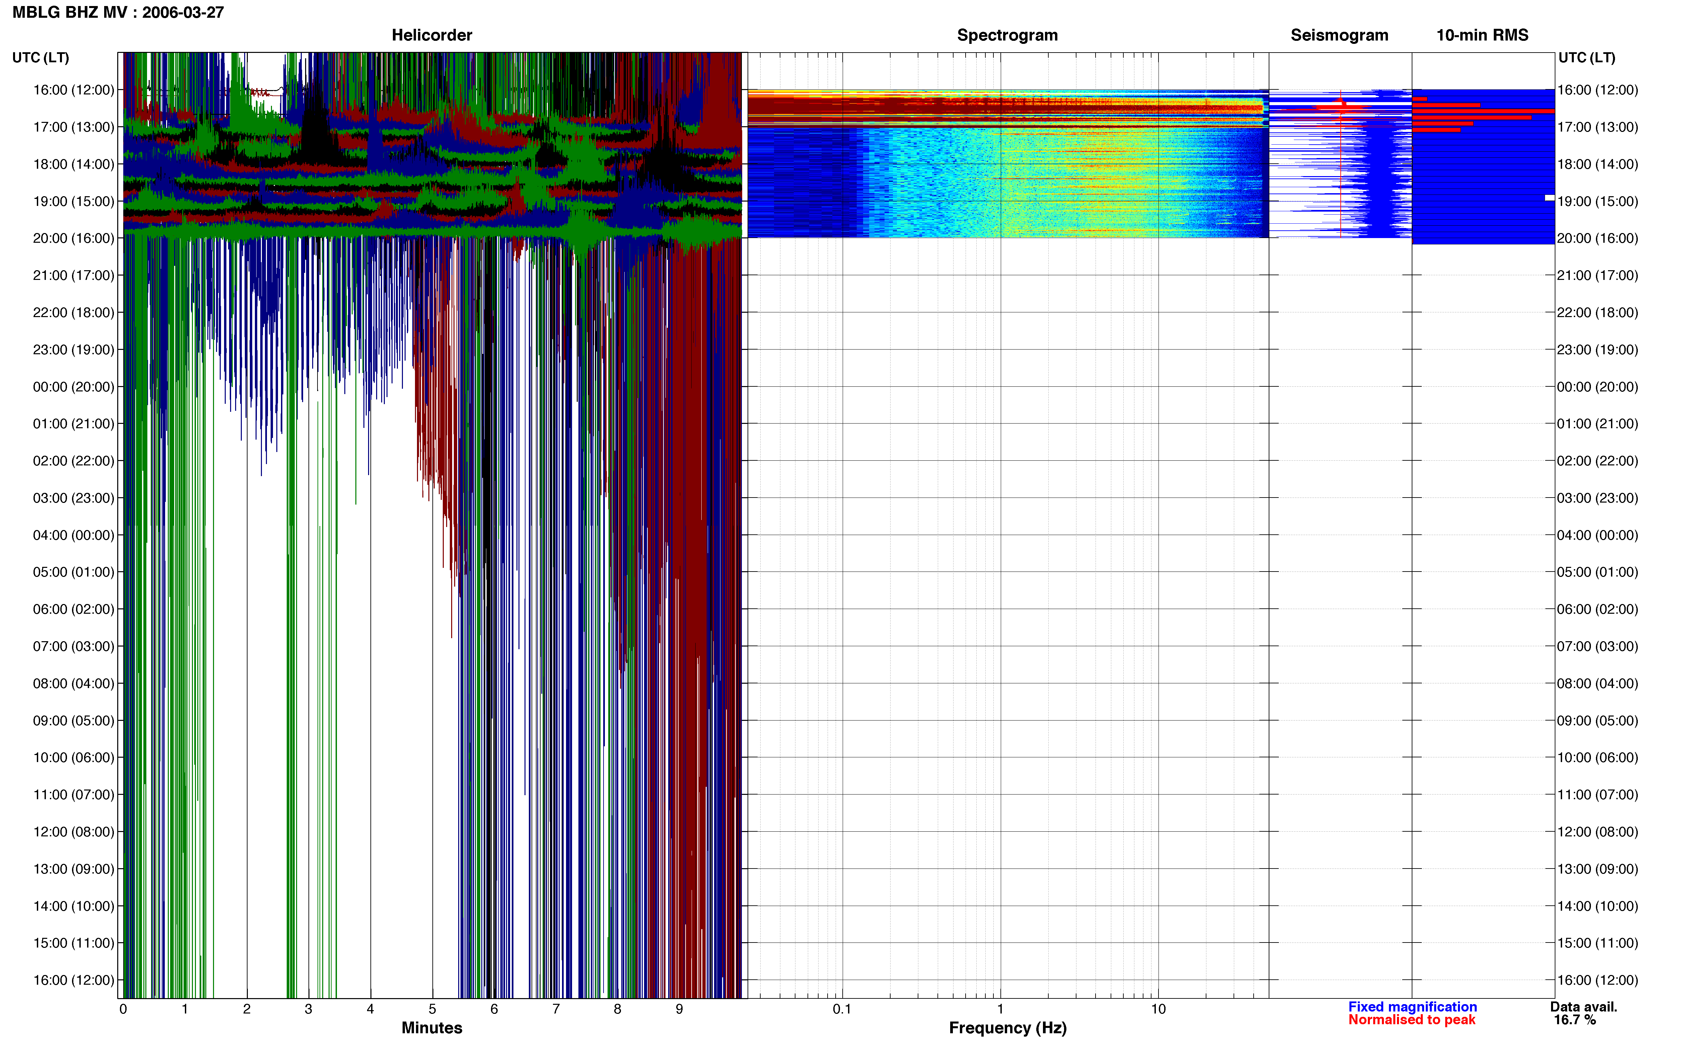
Task: Click the right axis label 19:00 (15:00)
Action: click(x=1598, y=201)
